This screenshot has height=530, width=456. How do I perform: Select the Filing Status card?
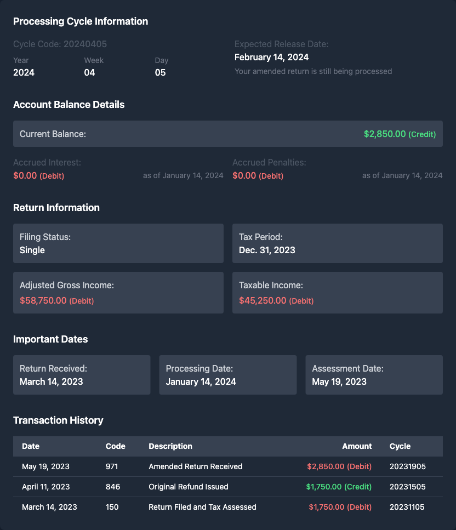(118, 243)
